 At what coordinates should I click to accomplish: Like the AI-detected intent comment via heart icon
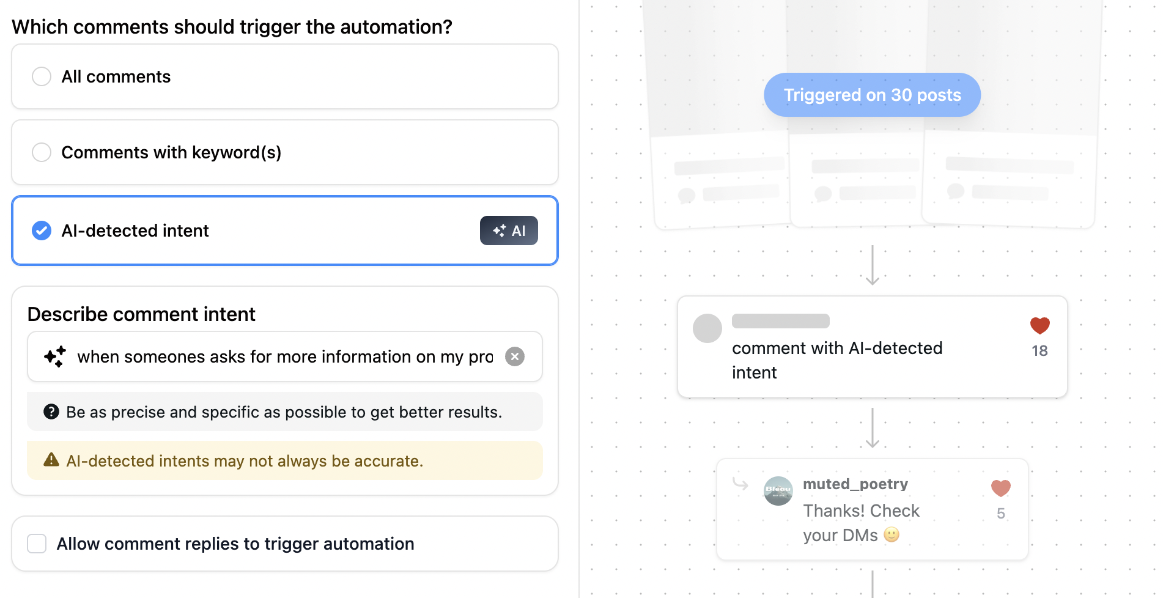coord(1039,325)
